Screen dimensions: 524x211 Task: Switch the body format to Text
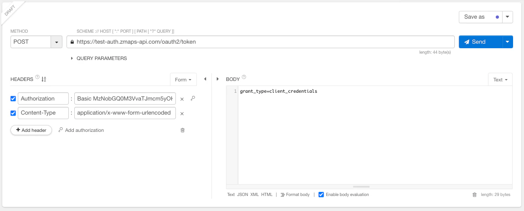[231, 195]
